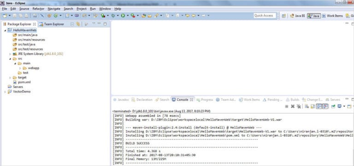Toggle Link with Editor in Package Explorer
This screenshot has width=354, height=166.
coord(78,24)
